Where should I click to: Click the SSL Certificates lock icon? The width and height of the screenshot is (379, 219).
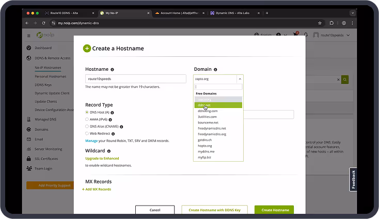29,159
